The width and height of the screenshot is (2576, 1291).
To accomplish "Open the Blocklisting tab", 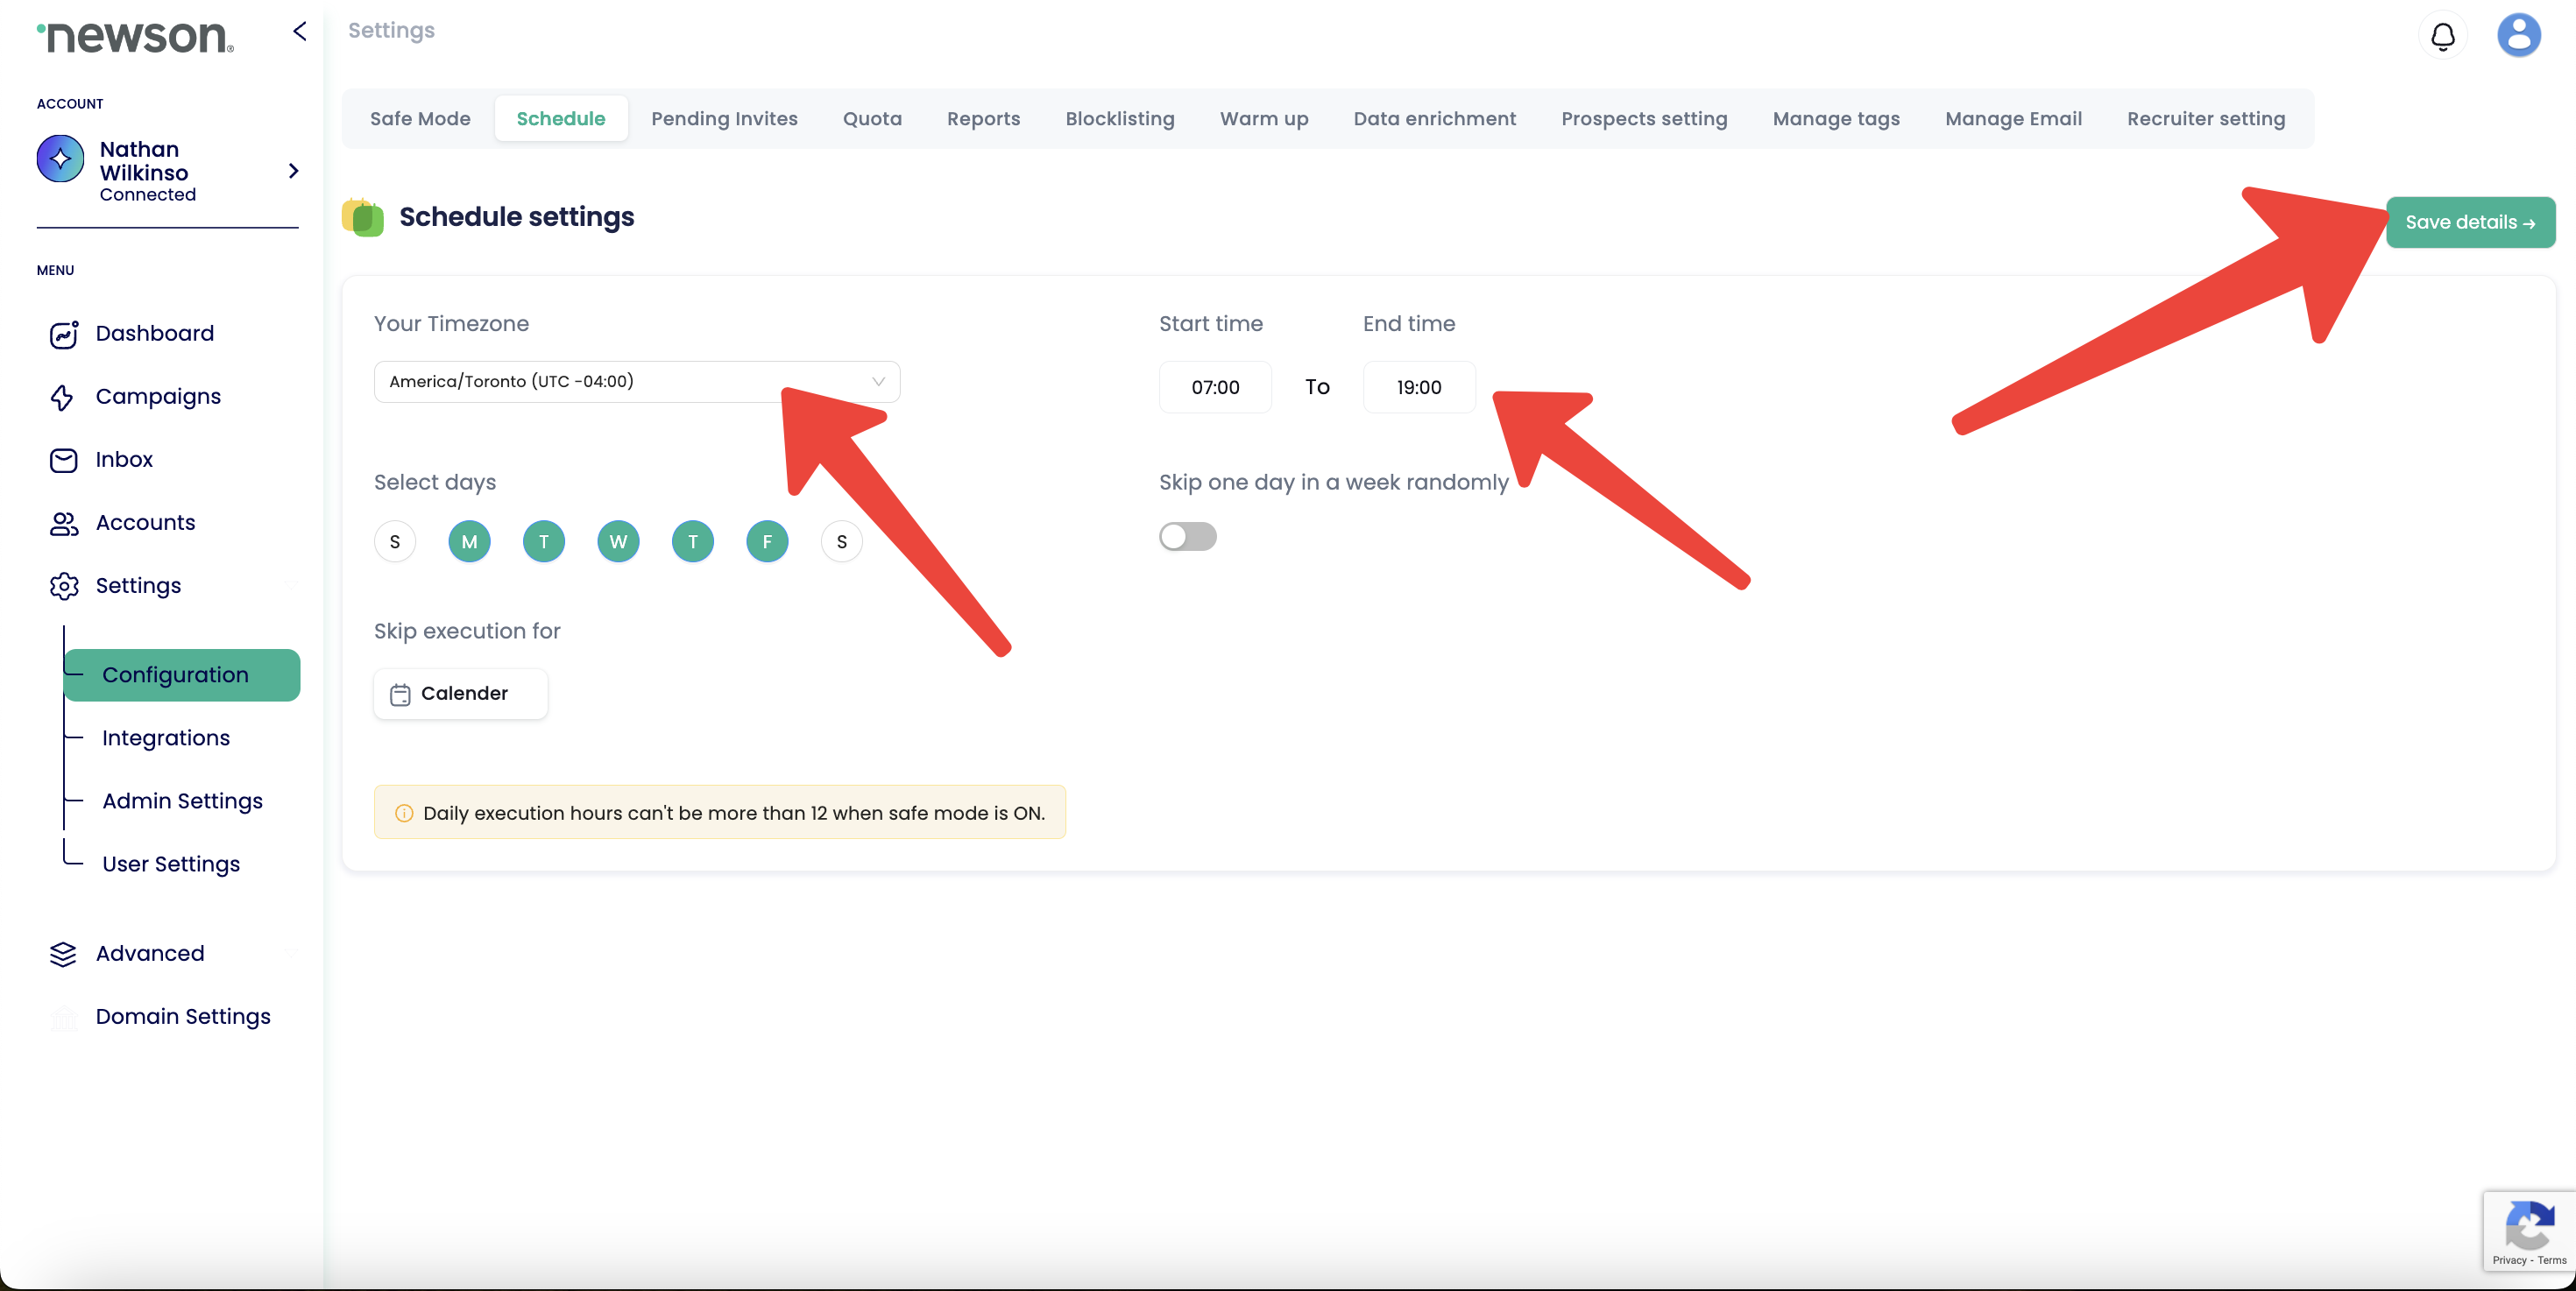I will [x=1120, y=119].
